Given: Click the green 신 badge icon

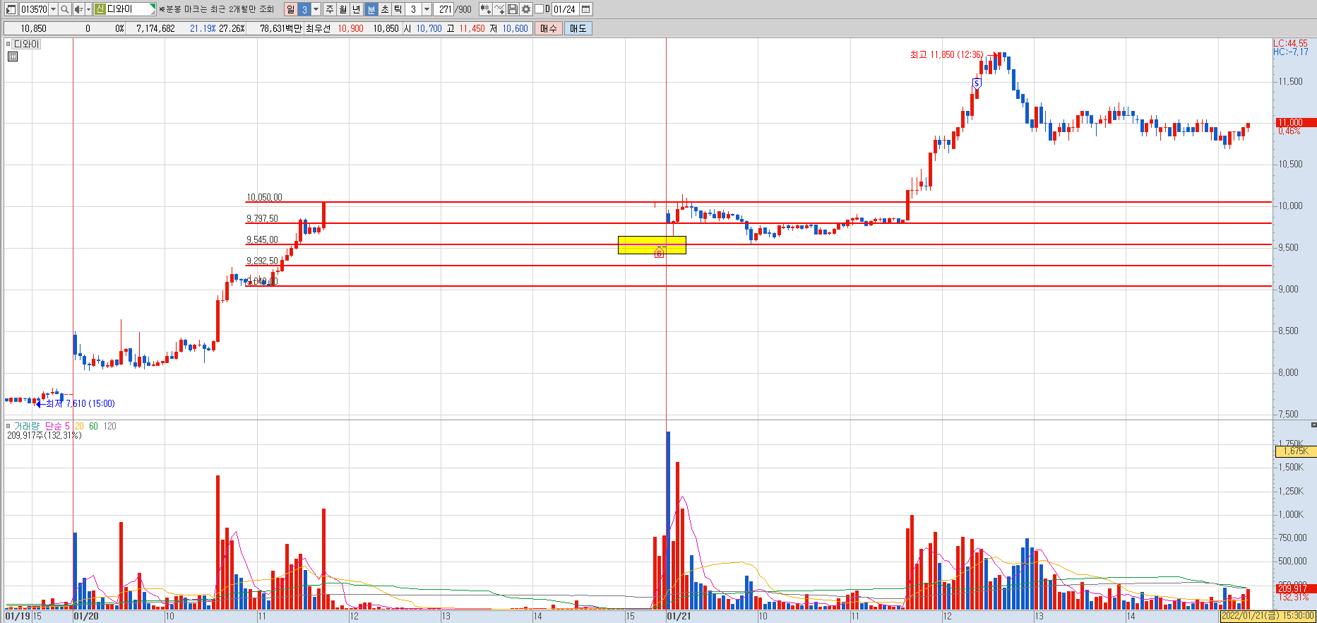Looking at the screenshot, I should point(100,9).
